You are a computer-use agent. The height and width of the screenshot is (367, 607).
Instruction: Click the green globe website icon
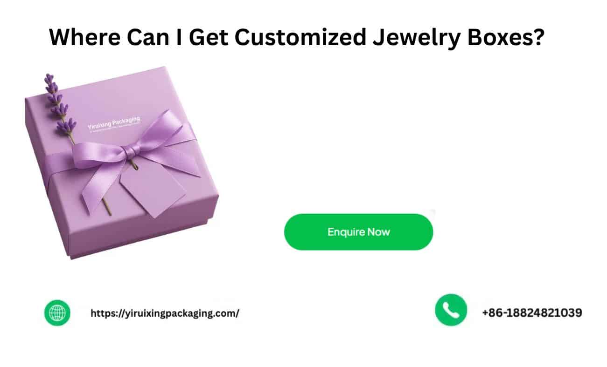pos(57,313)
